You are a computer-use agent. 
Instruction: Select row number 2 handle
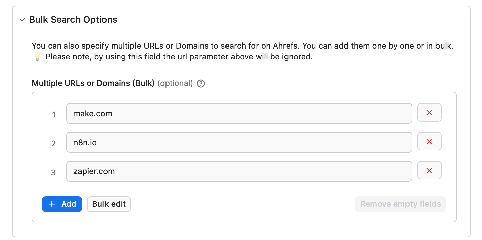pos(53,144)
